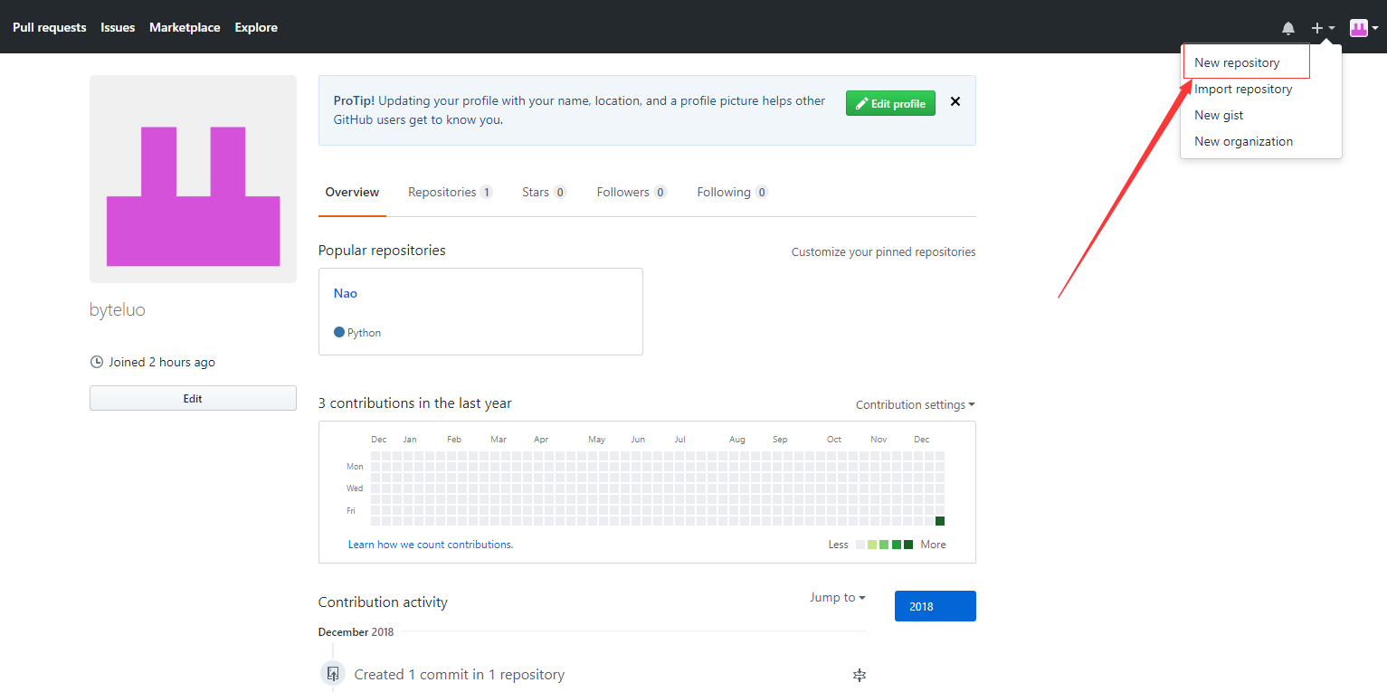The height and width of the screenshot is (692, 1387).
Task: Select the 2018 year button
Action: point(935,606)
